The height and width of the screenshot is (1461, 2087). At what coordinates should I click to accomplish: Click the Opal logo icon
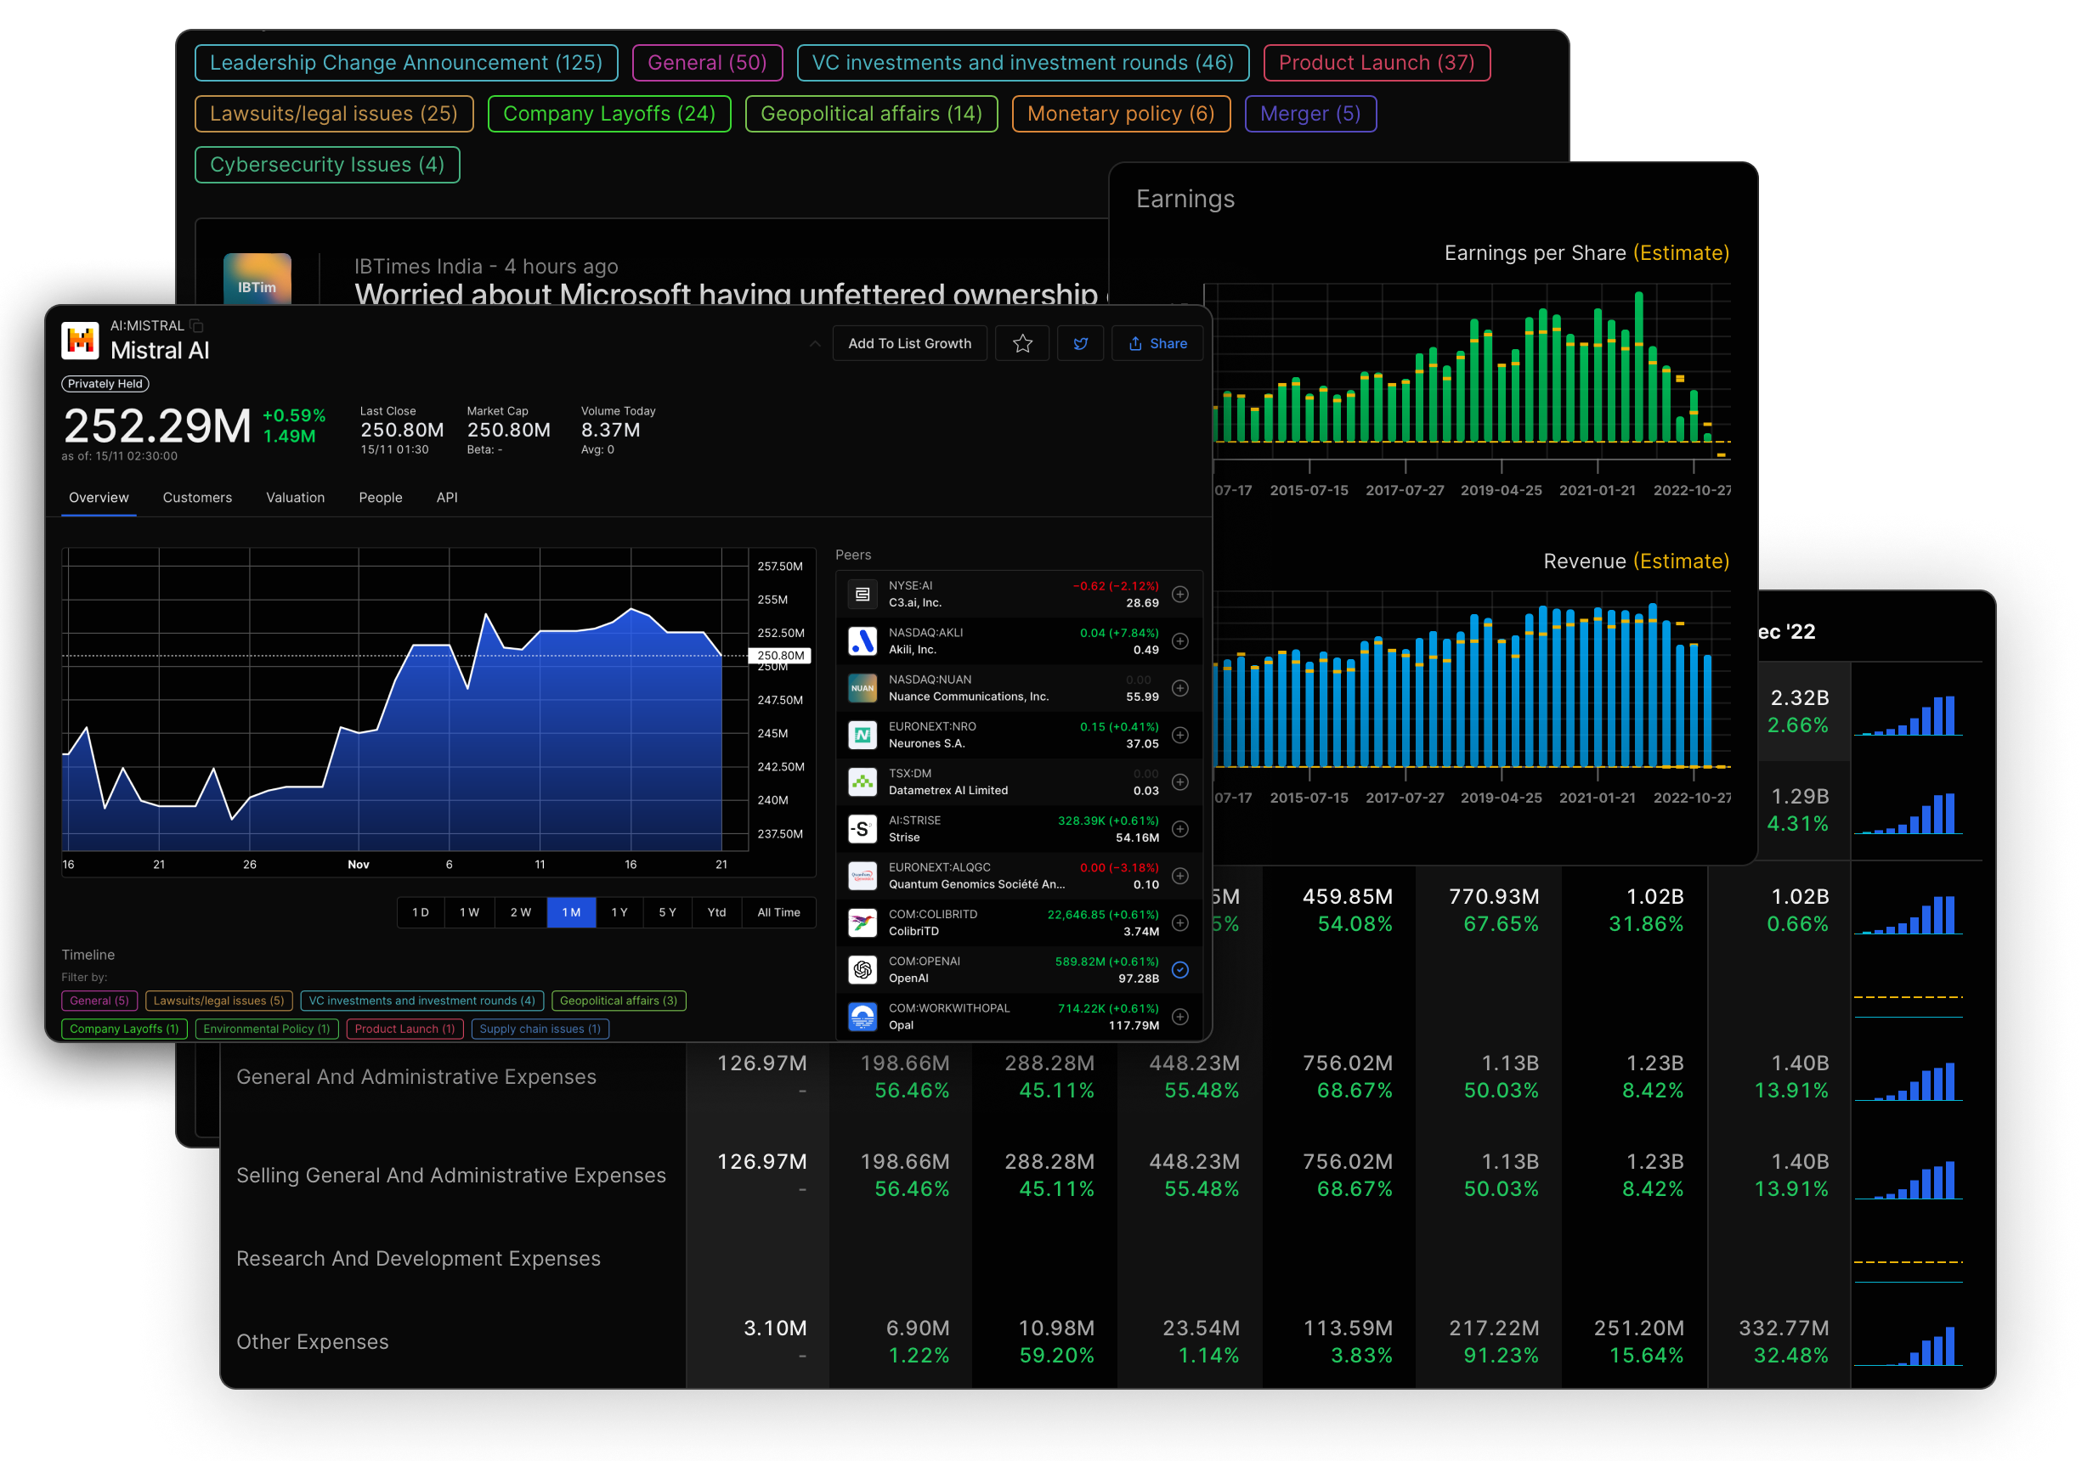(x=863, y=1017)
